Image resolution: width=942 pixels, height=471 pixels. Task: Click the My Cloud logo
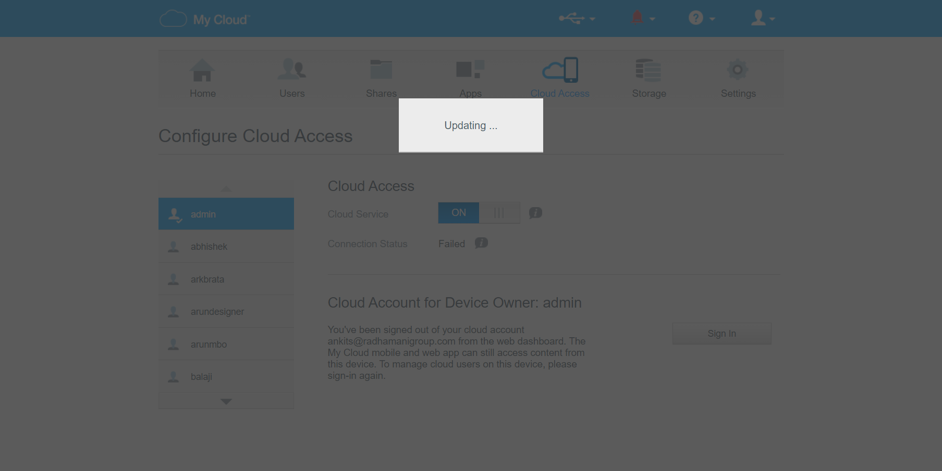205,19
